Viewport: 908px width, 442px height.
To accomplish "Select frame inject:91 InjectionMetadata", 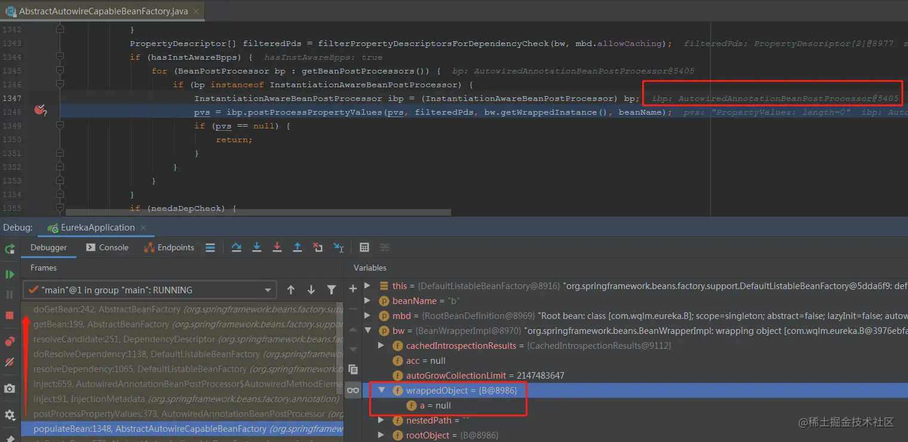I will (x=182, y=399).
